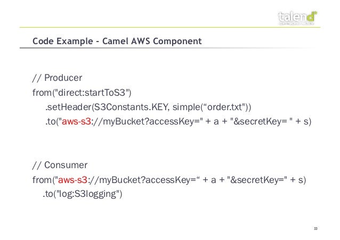Click the '// Producer' comment line
This screenshot has width=340, height=240.
click(x=57, y=79)
